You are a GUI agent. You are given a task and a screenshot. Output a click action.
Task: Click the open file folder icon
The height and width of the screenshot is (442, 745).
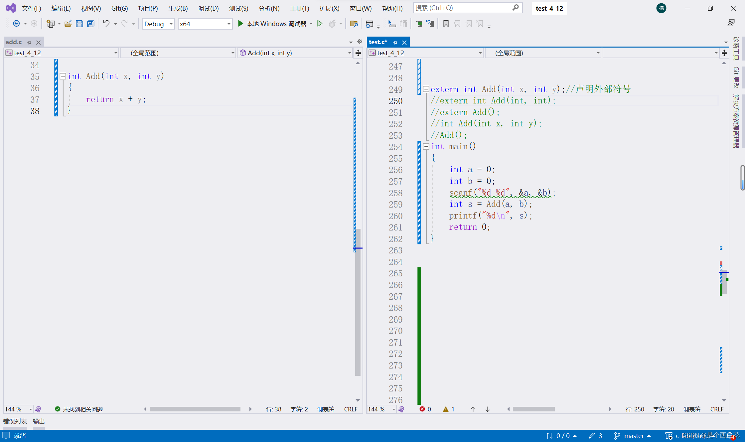pyautogui.click(x=68, y=24)
